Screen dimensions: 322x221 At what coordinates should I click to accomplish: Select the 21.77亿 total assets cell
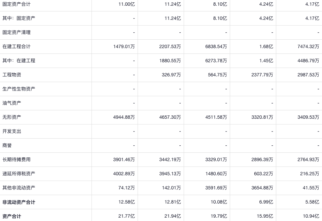(x=127, y=216)
